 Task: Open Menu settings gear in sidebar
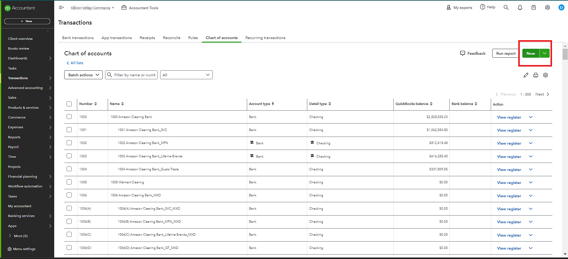pos(9,249)
